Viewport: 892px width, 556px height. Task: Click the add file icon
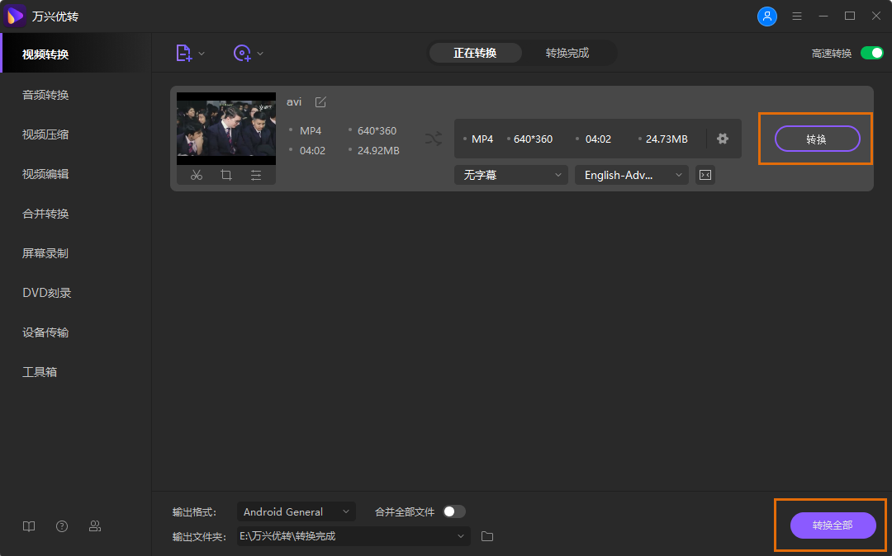pyautogui.click(x=183, y=53)
